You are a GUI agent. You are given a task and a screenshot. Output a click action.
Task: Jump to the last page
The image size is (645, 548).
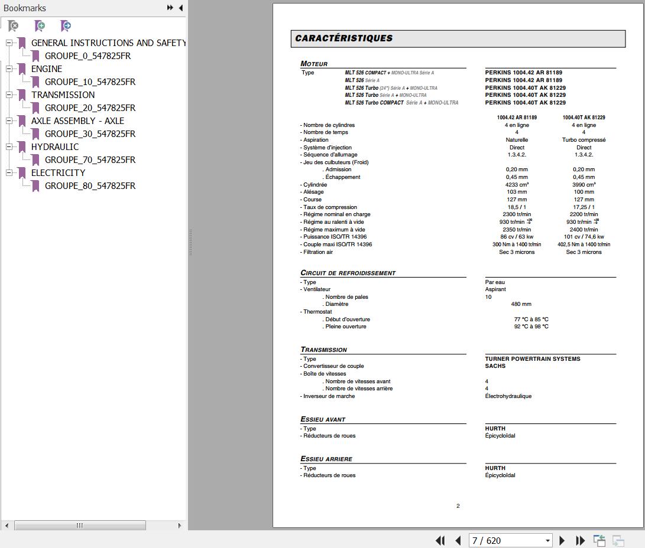(x=580, y=540)
